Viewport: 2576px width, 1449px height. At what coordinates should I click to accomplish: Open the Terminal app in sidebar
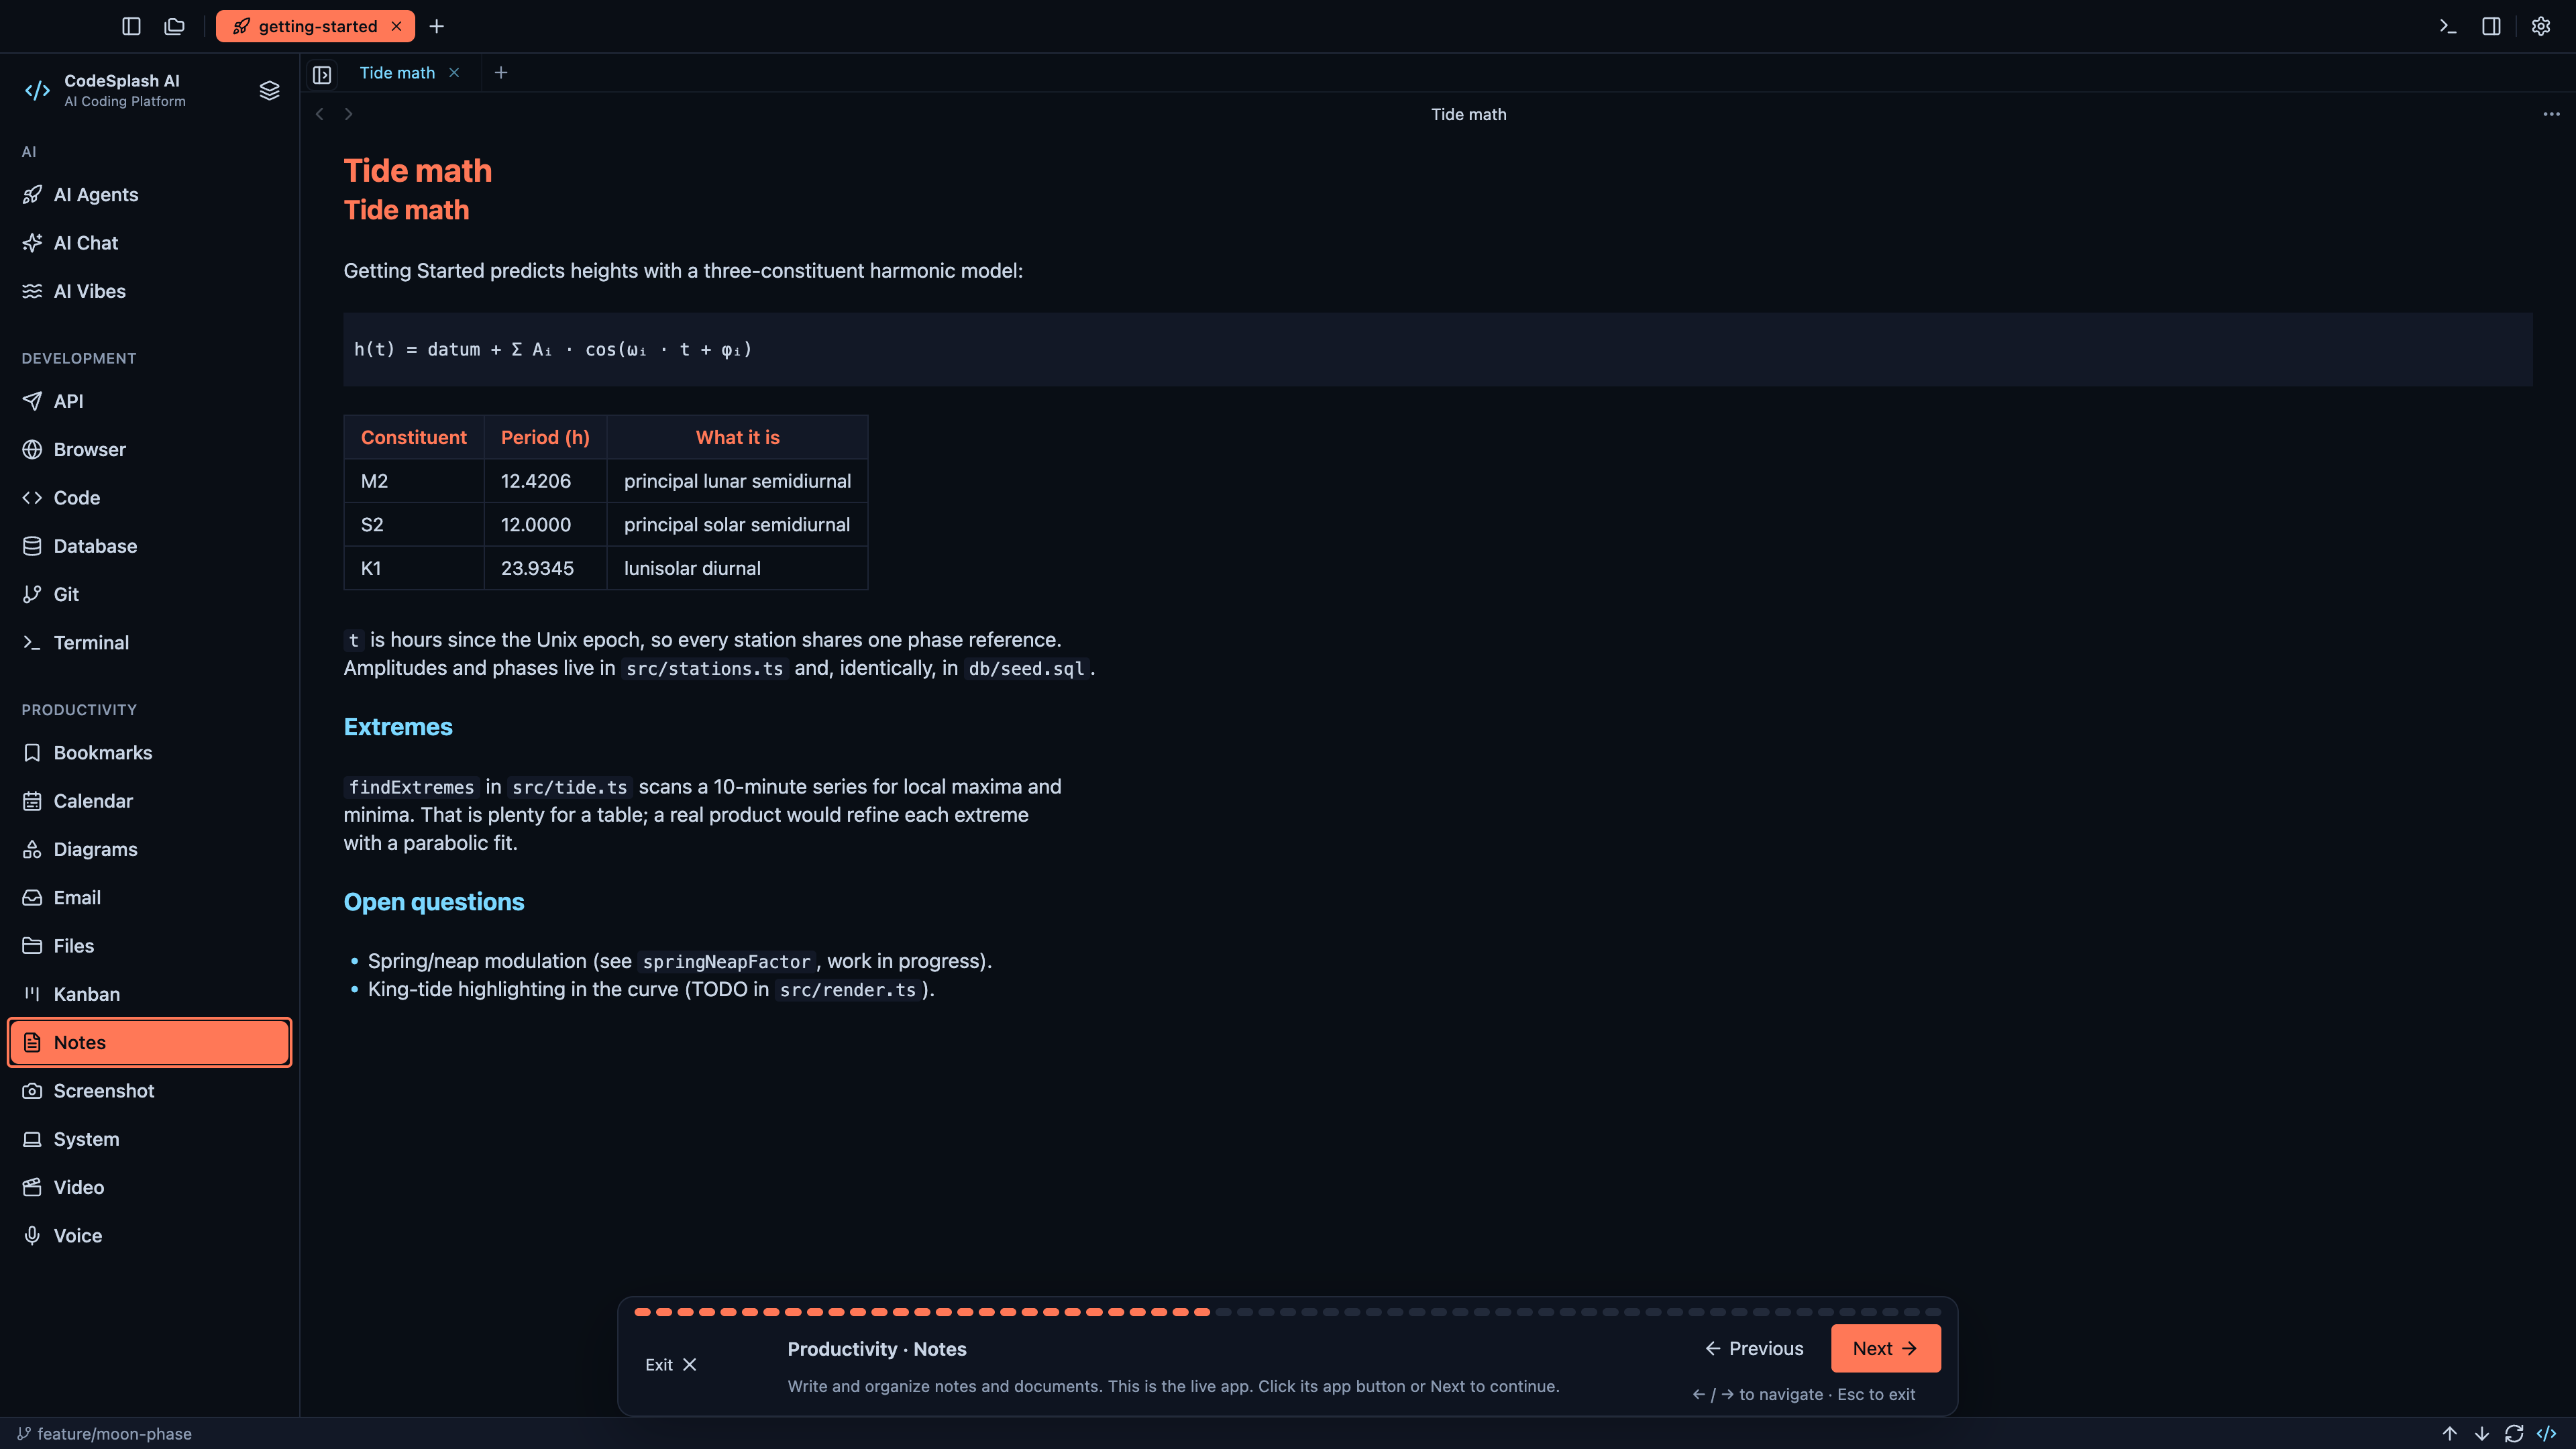(x=150, y=643)
